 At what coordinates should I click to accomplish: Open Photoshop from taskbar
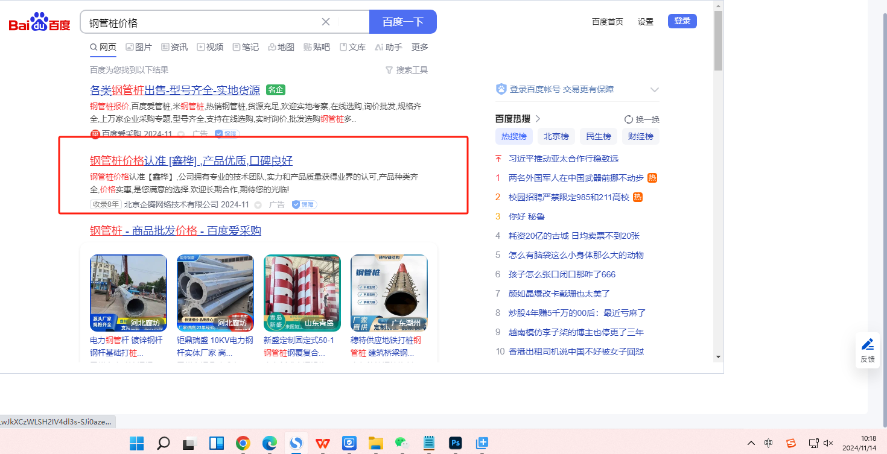[x=456, y=443]
